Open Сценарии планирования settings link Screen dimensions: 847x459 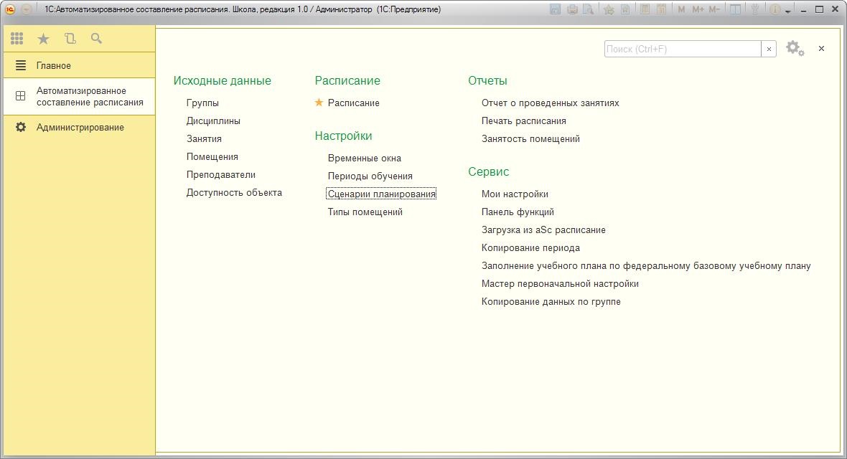[381, 194]
